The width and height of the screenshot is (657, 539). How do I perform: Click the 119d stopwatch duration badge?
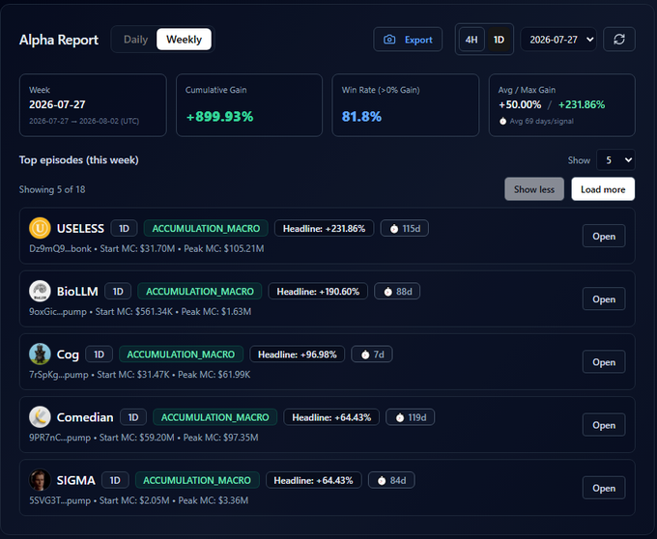pyautogui.click(x=411, y=417)
